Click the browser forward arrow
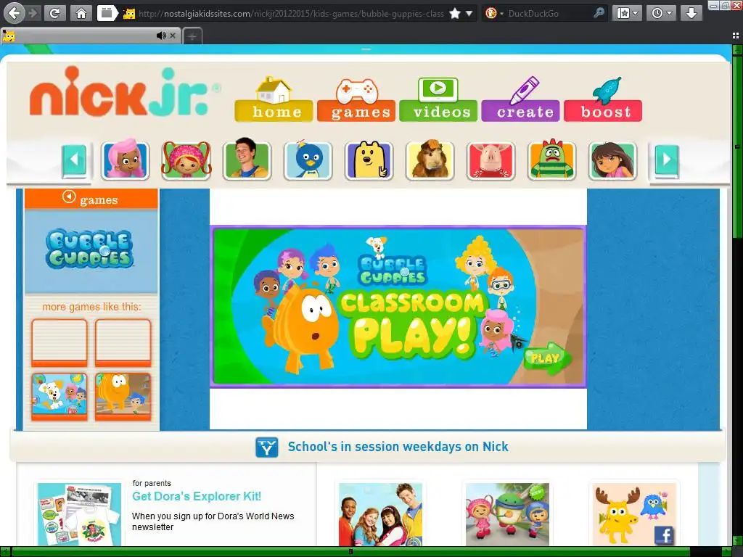This screenshot has width=743, height=557. coord(33,13)
